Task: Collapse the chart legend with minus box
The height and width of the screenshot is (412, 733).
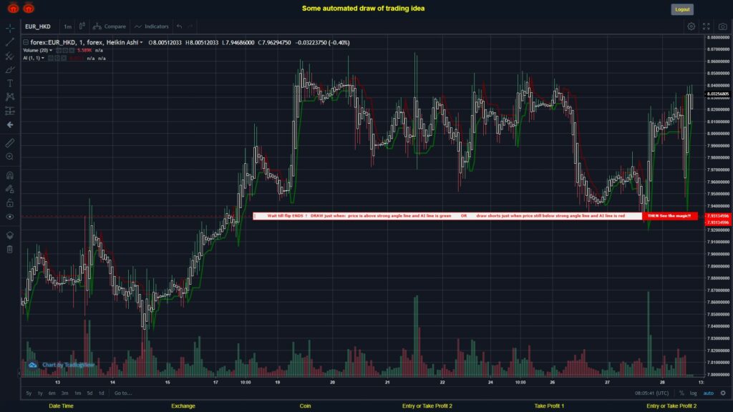Action: click(x=26, y=42)
